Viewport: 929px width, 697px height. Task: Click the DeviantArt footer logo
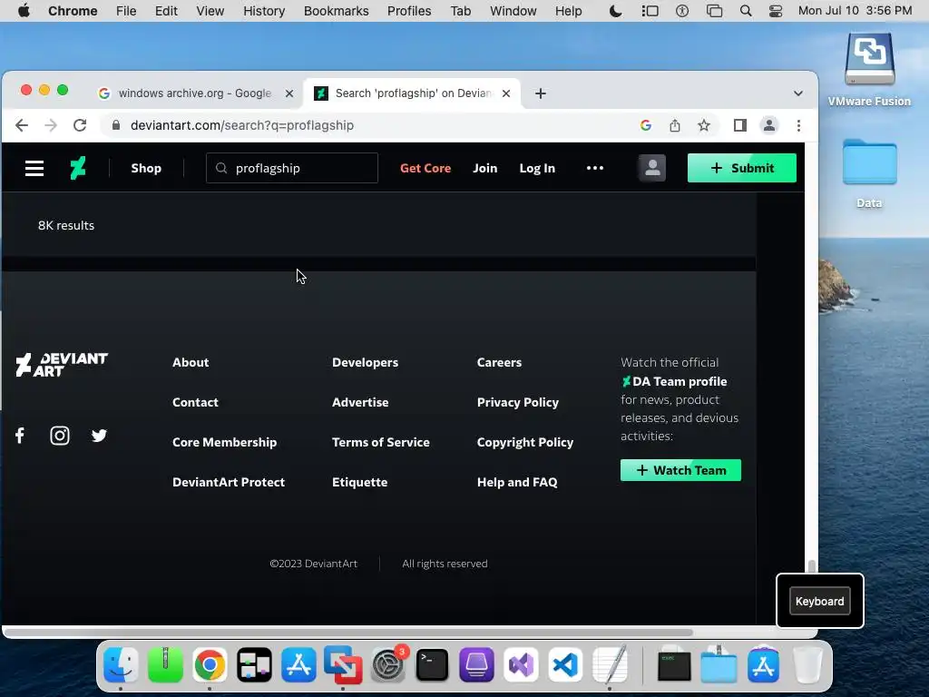62,365
